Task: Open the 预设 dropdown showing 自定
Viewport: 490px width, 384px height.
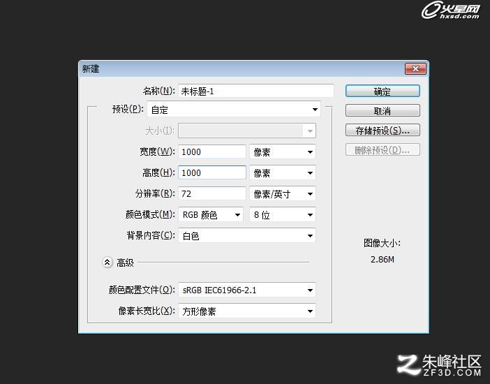Action: (233, 110)
